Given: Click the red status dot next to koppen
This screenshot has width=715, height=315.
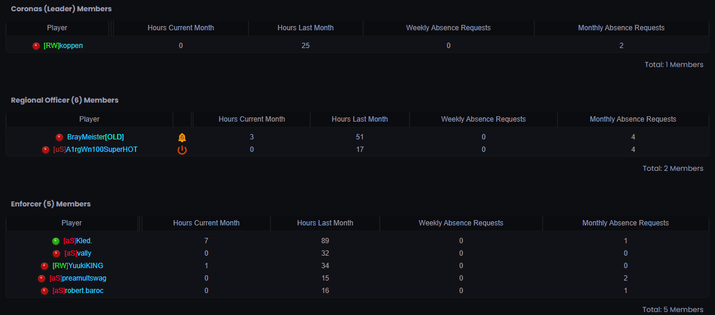Looking at the screenshot, I should tap(36, 46).
